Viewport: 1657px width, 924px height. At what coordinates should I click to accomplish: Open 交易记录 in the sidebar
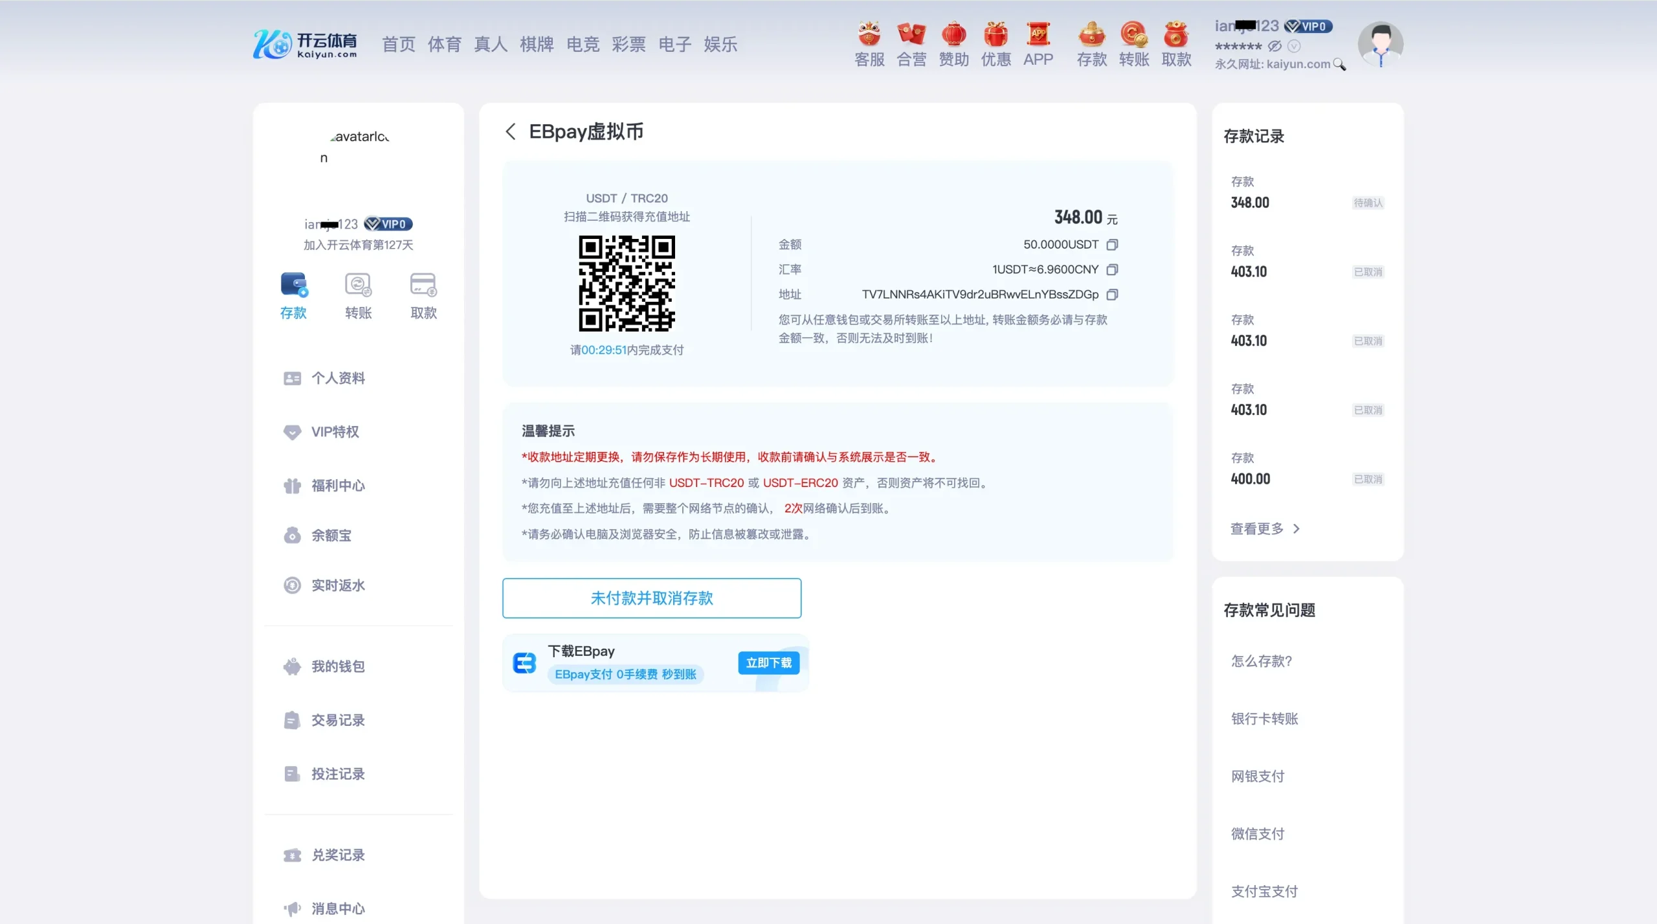click(337, 720)
